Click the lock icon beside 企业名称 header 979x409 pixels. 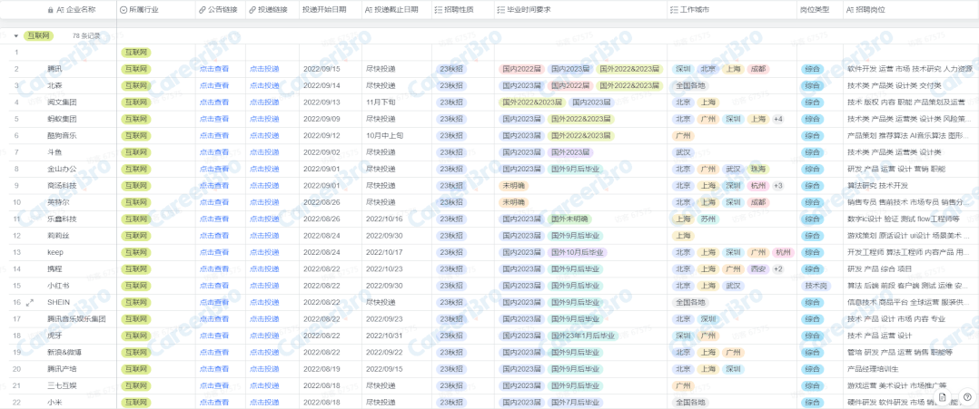[51, 11]
